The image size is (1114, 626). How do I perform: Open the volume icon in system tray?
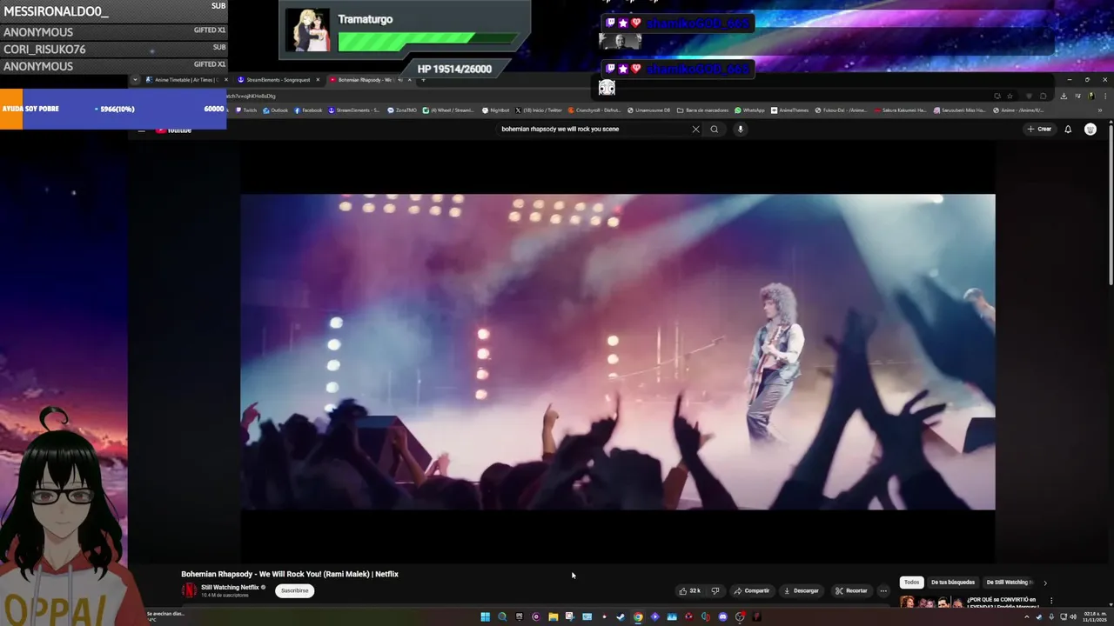click(x=1072, y=617)
